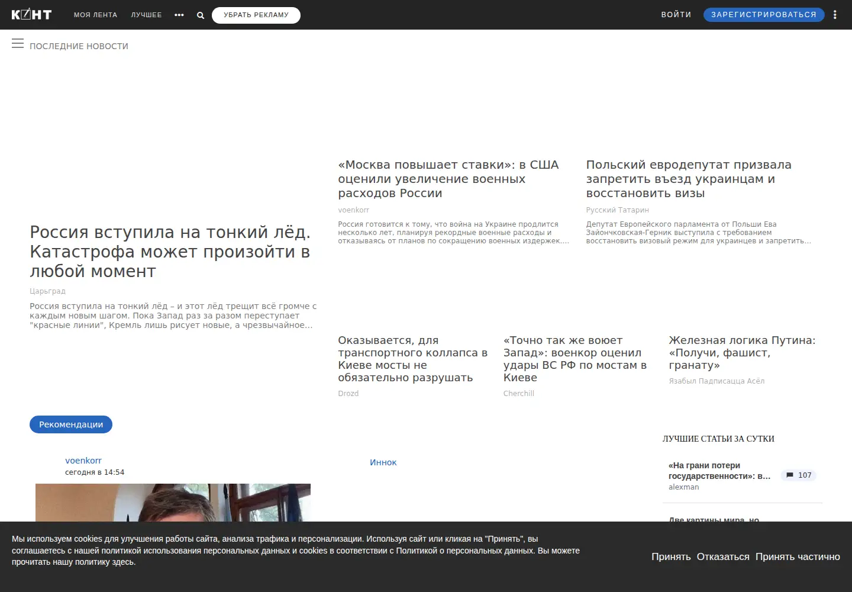
Task: Click the Лучшие статьи за сутки heading
Action: tap(718, 439)
